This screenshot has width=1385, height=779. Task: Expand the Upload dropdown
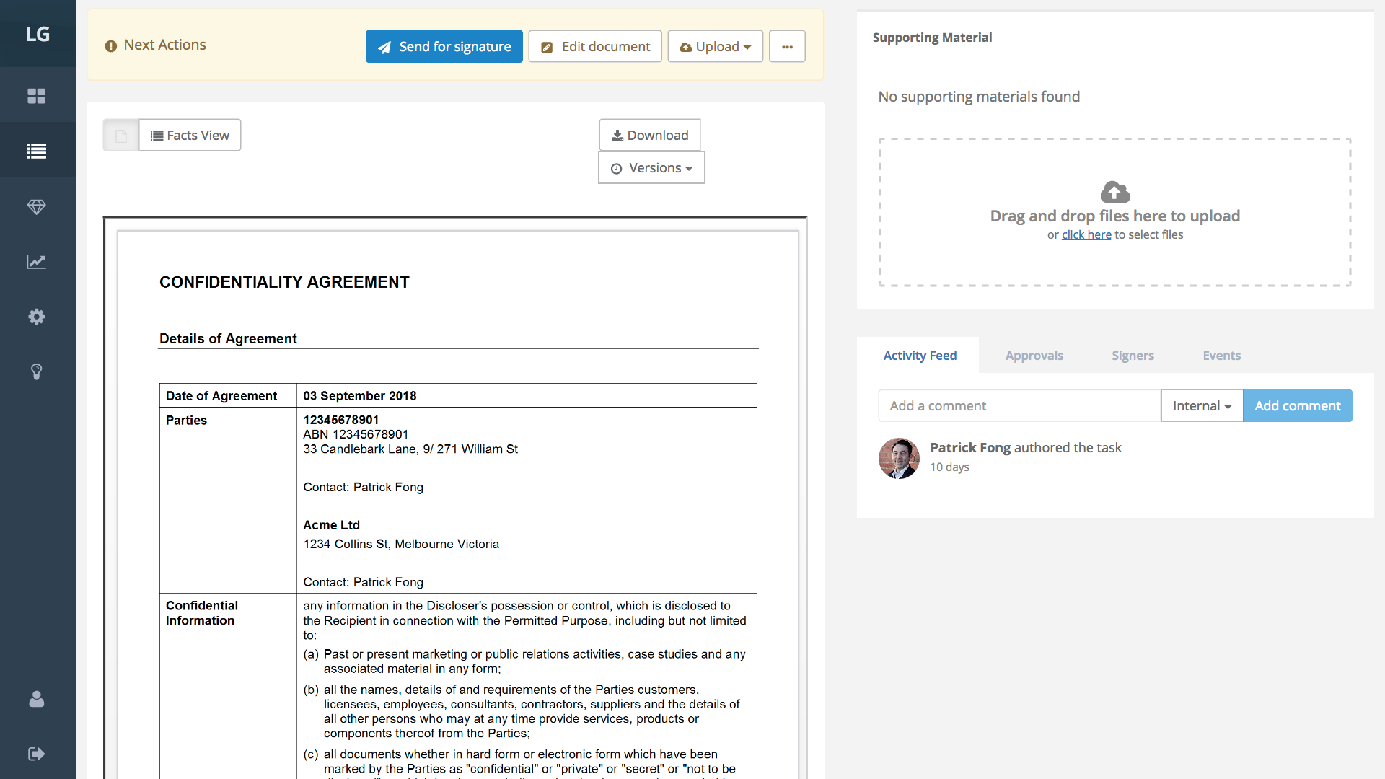715,47
